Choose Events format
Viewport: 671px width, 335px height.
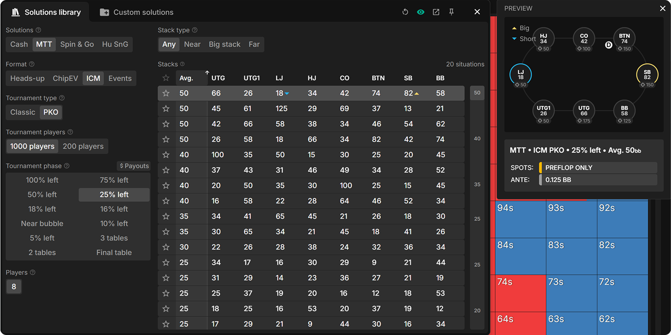120,78
